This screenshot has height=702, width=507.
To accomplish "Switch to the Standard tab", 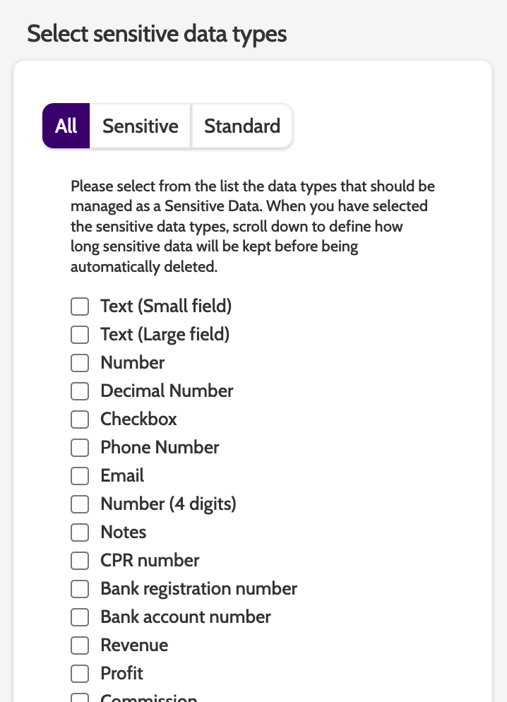I will point(242,126).
